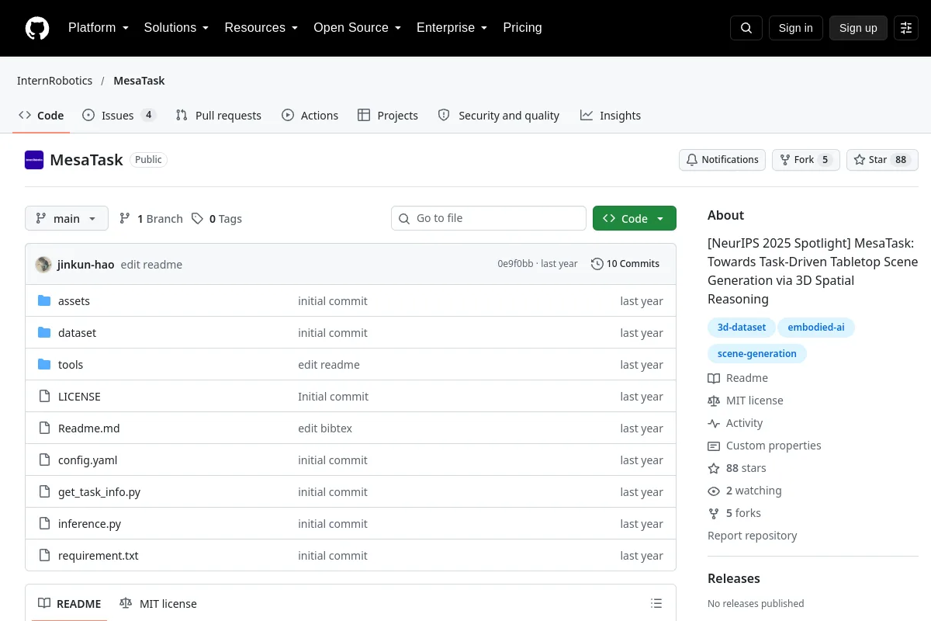Click the MesaTask repository avatar image
Viewport: 931px width, 621px height.
[34, 160]
